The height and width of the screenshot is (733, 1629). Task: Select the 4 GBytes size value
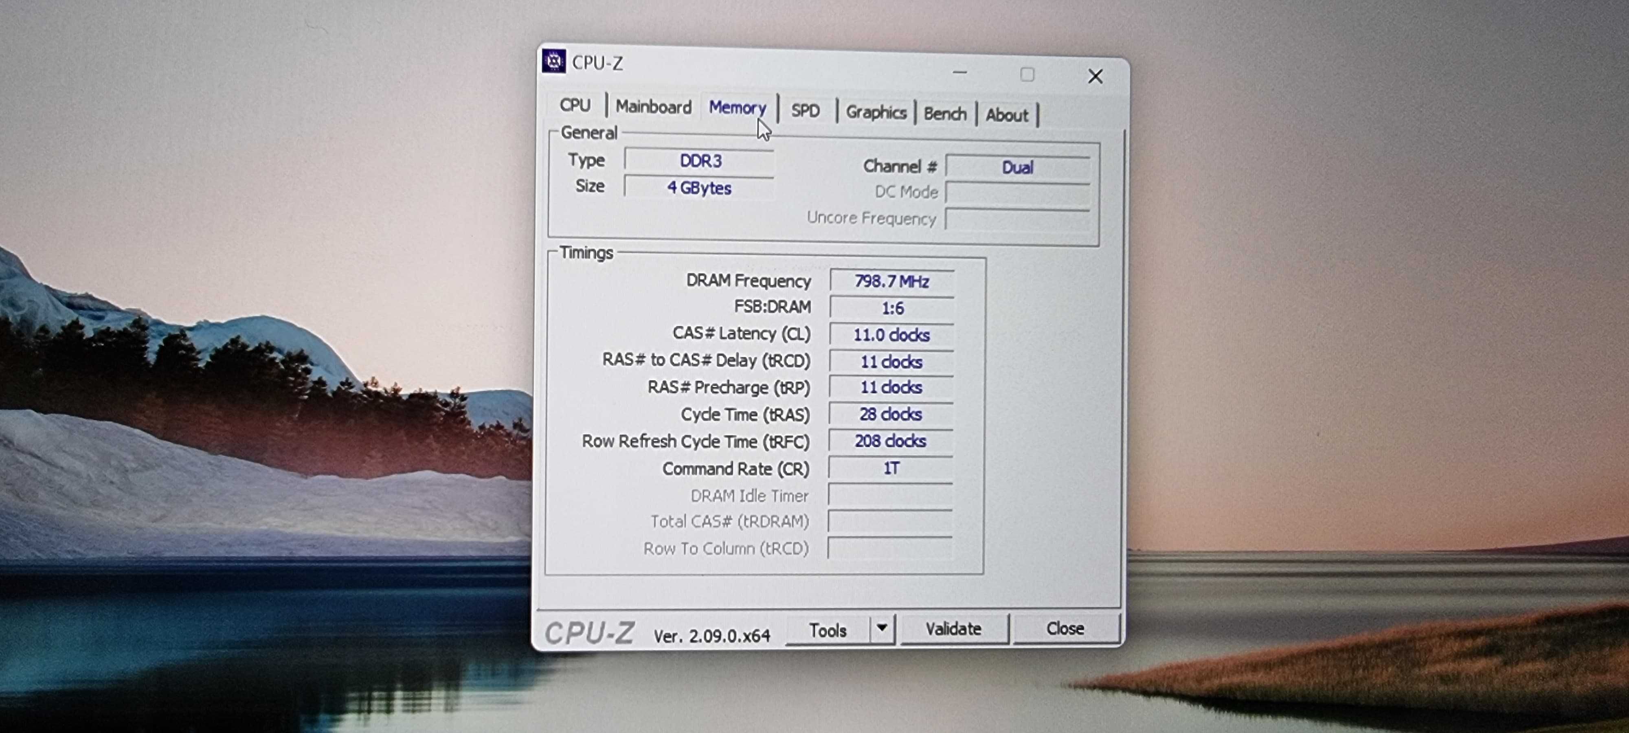[x=699, y=188]
